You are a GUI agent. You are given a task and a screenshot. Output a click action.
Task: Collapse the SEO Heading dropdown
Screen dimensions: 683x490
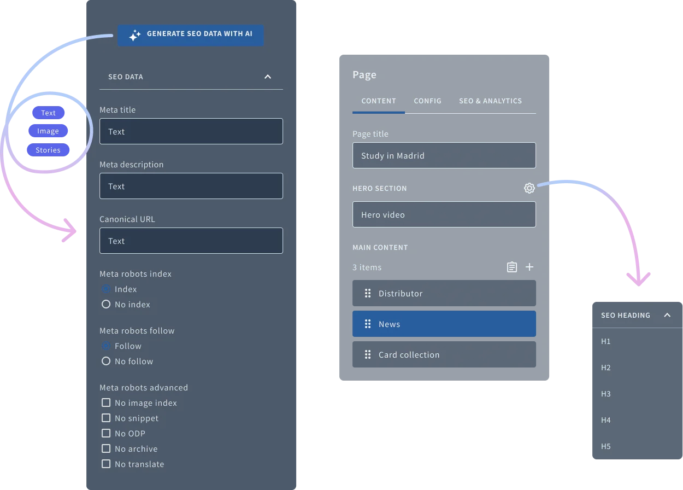(667, 315)
